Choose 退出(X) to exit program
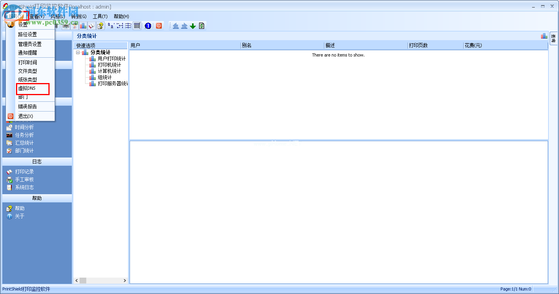The image size is (559, 294). (30, 116)
